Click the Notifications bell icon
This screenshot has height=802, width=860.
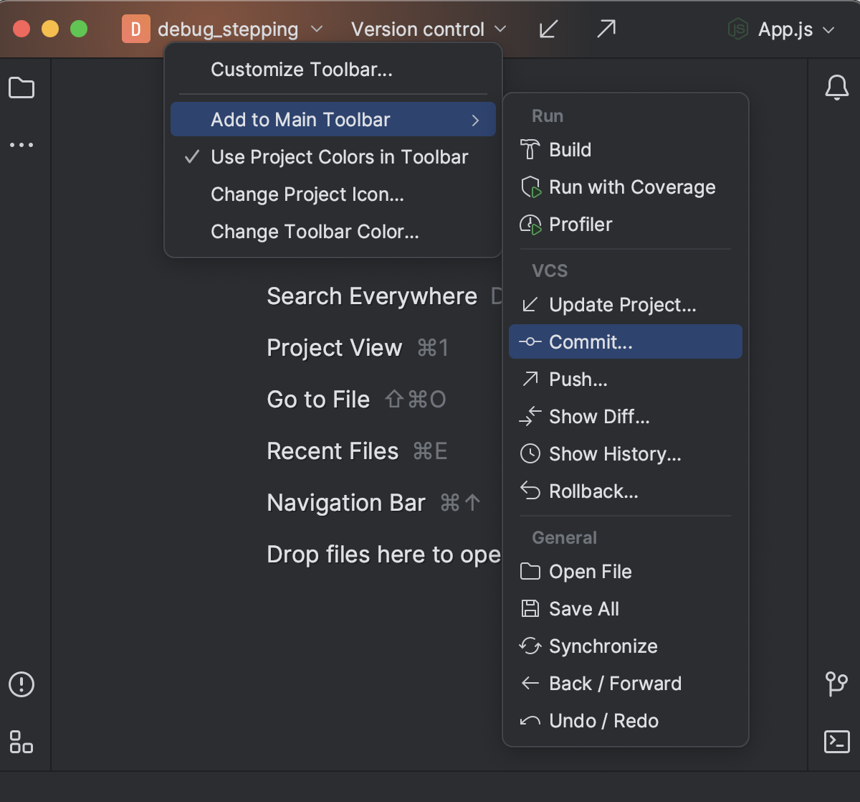[x=837, y=88]
